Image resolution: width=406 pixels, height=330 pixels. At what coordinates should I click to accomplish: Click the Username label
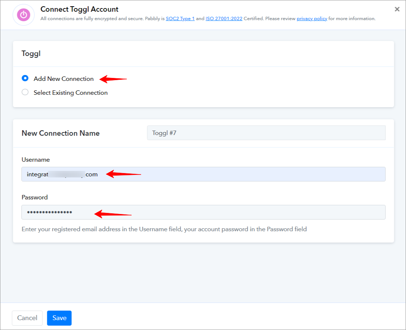point(36,160)
